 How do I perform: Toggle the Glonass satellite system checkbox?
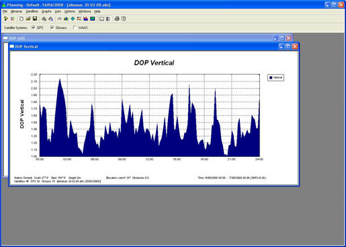[52, 28]
